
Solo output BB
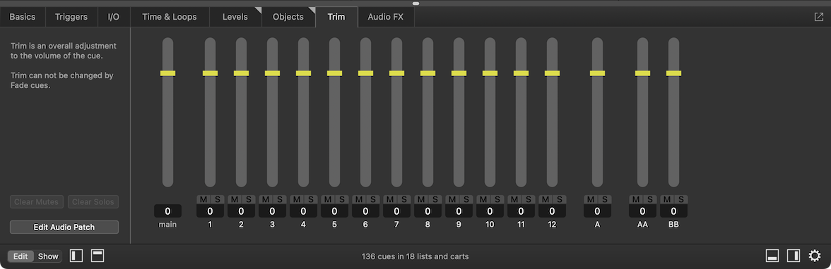coord(681,199)
